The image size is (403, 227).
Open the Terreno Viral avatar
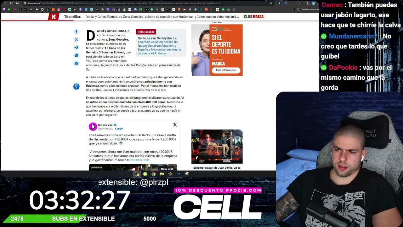tap(93, 126)
